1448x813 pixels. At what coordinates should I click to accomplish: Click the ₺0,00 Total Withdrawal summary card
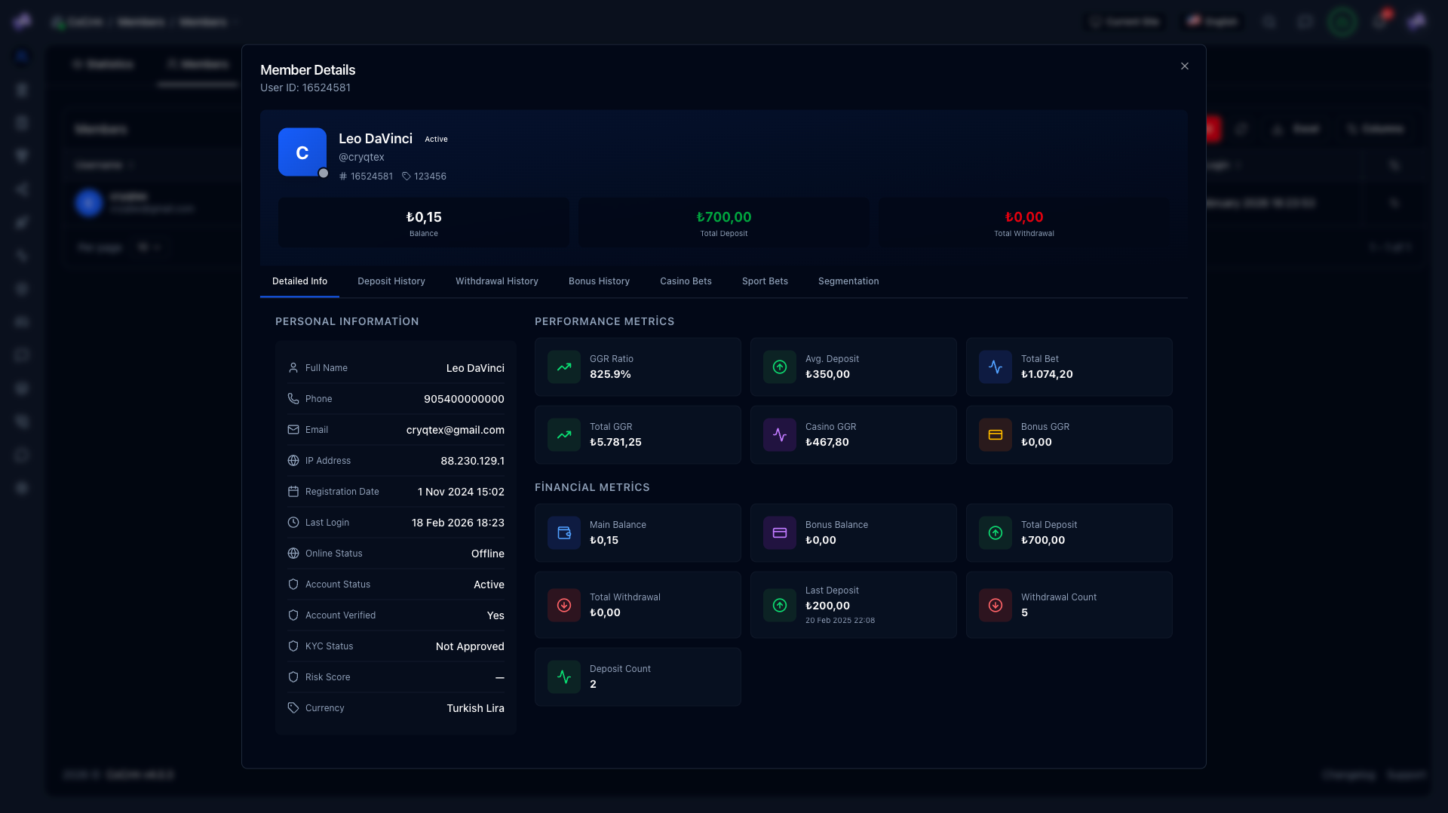(x=1024, y=223)
